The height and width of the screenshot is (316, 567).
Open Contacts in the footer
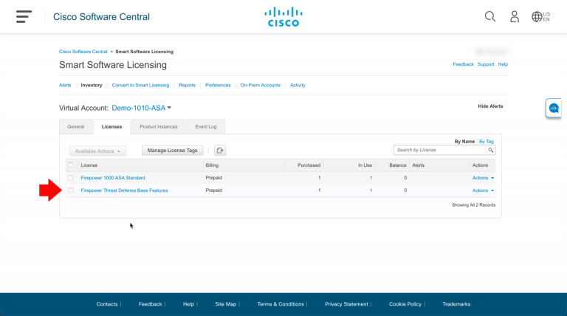pyautogui.click(x=107, y=304)
